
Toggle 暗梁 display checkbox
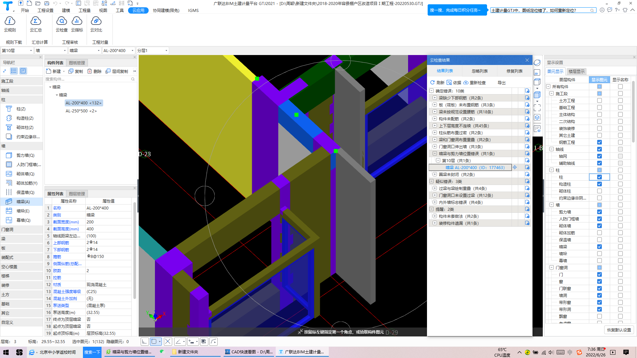coord(600,247)
